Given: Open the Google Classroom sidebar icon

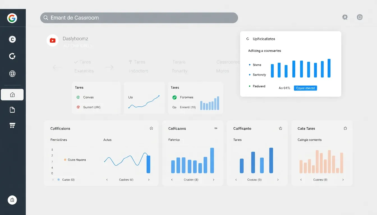Looking at the screenshot, I should 12,39.
